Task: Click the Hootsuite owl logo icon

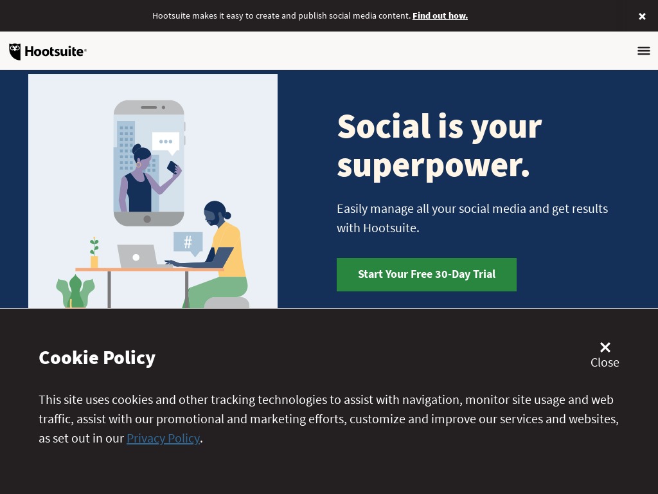Action: (15, 51)
